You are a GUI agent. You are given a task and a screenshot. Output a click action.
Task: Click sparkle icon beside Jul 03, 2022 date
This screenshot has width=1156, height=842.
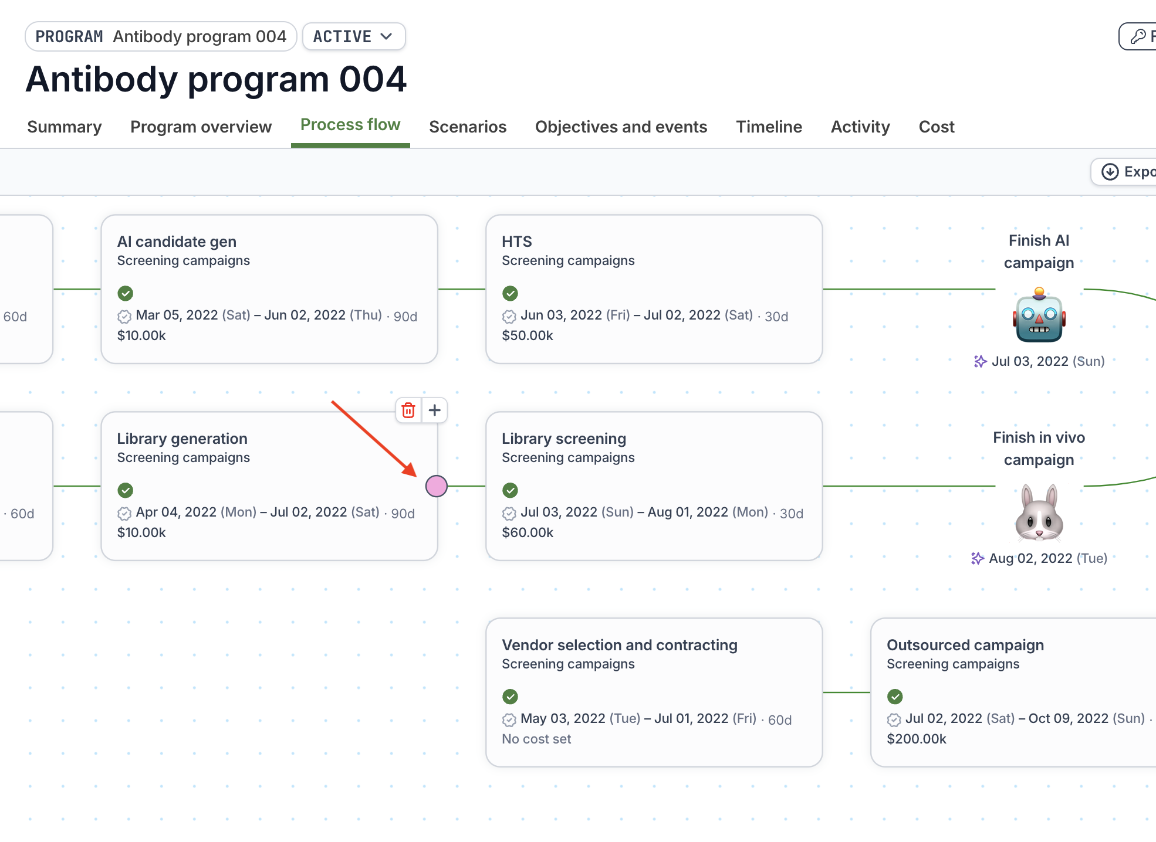[x=980, y=361]
